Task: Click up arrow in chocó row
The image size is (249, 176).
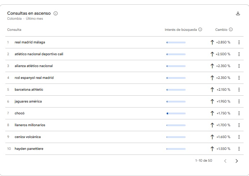Action: pos(212,113)
